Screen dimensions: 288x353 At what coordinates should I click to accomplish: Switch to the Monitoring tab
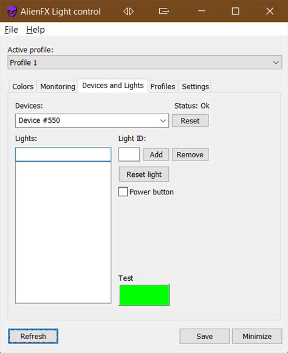point(58,86)
